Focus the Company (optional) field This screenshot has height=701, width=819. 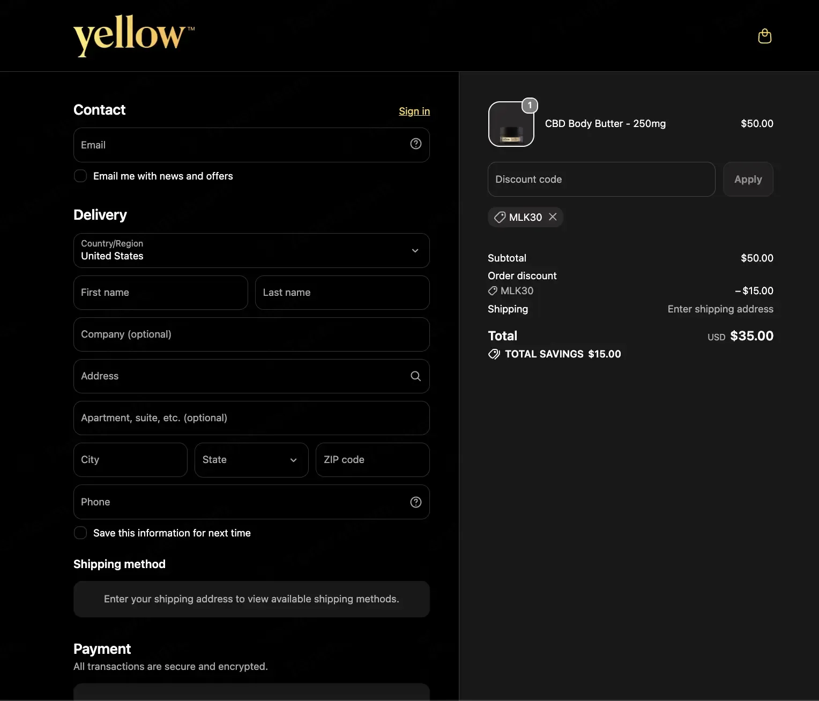(x=251, y=334)
